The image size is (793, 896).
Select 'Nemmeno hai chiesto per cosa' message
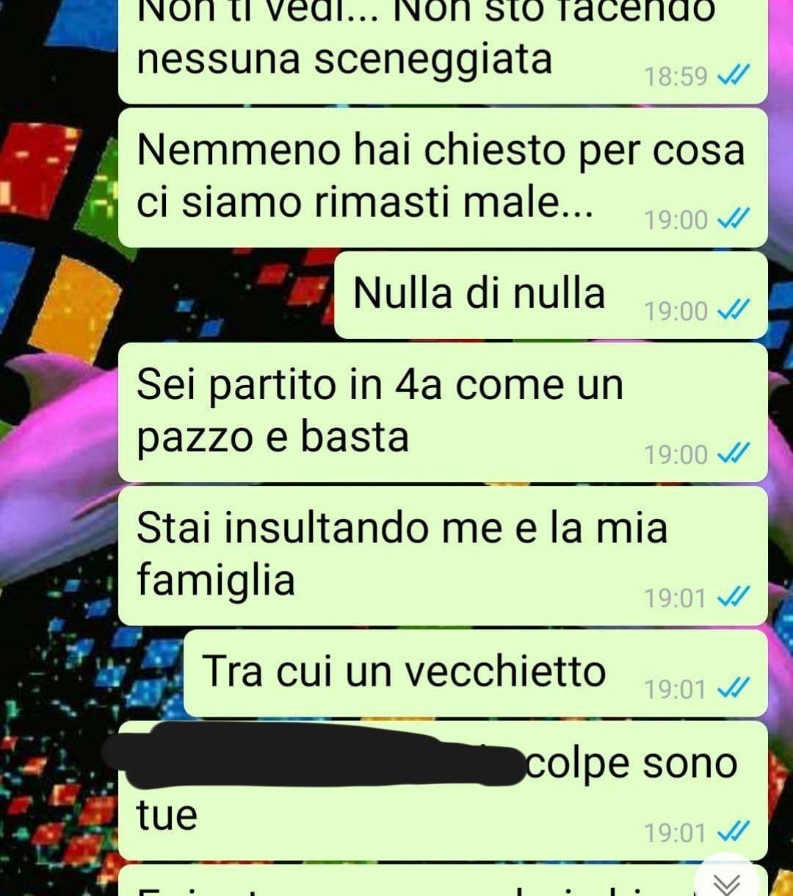click(443, 177)
